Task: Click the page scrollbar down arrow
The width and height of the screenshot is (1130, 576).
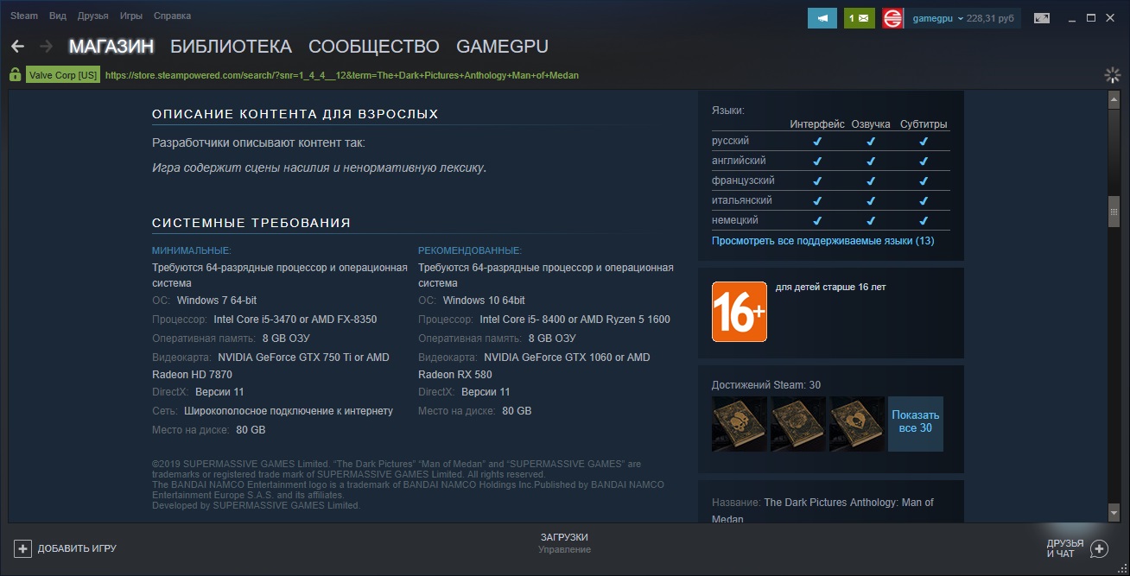Action: 1114,514
